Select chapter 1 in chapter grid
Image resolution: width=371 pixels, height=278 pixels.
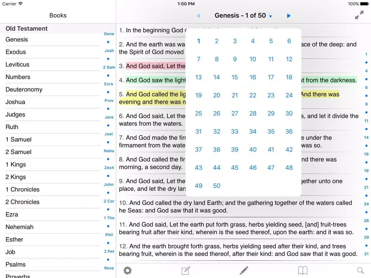click(x=199, y=41)
